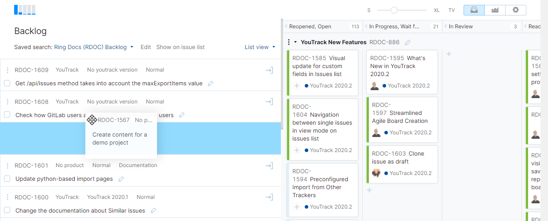The height and width of the screenshot is (221, 548).
Task: Select the checkbox for the Similar issues documentation issue
Action: (x=7, y=210)
